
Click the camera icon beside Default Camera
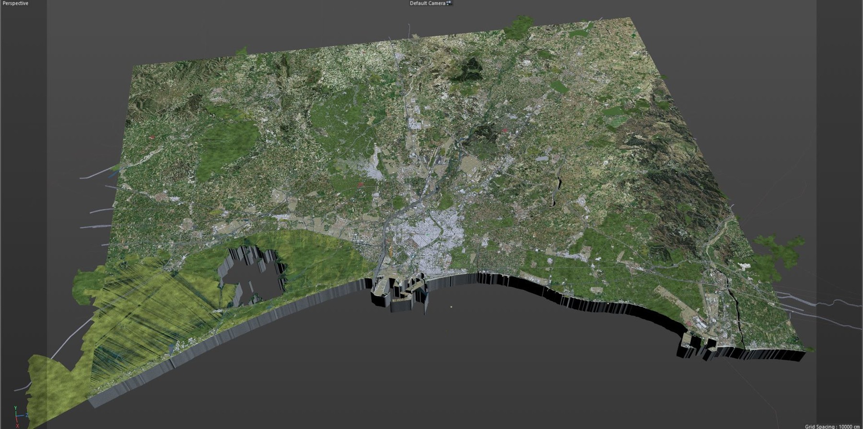point(449,3)
